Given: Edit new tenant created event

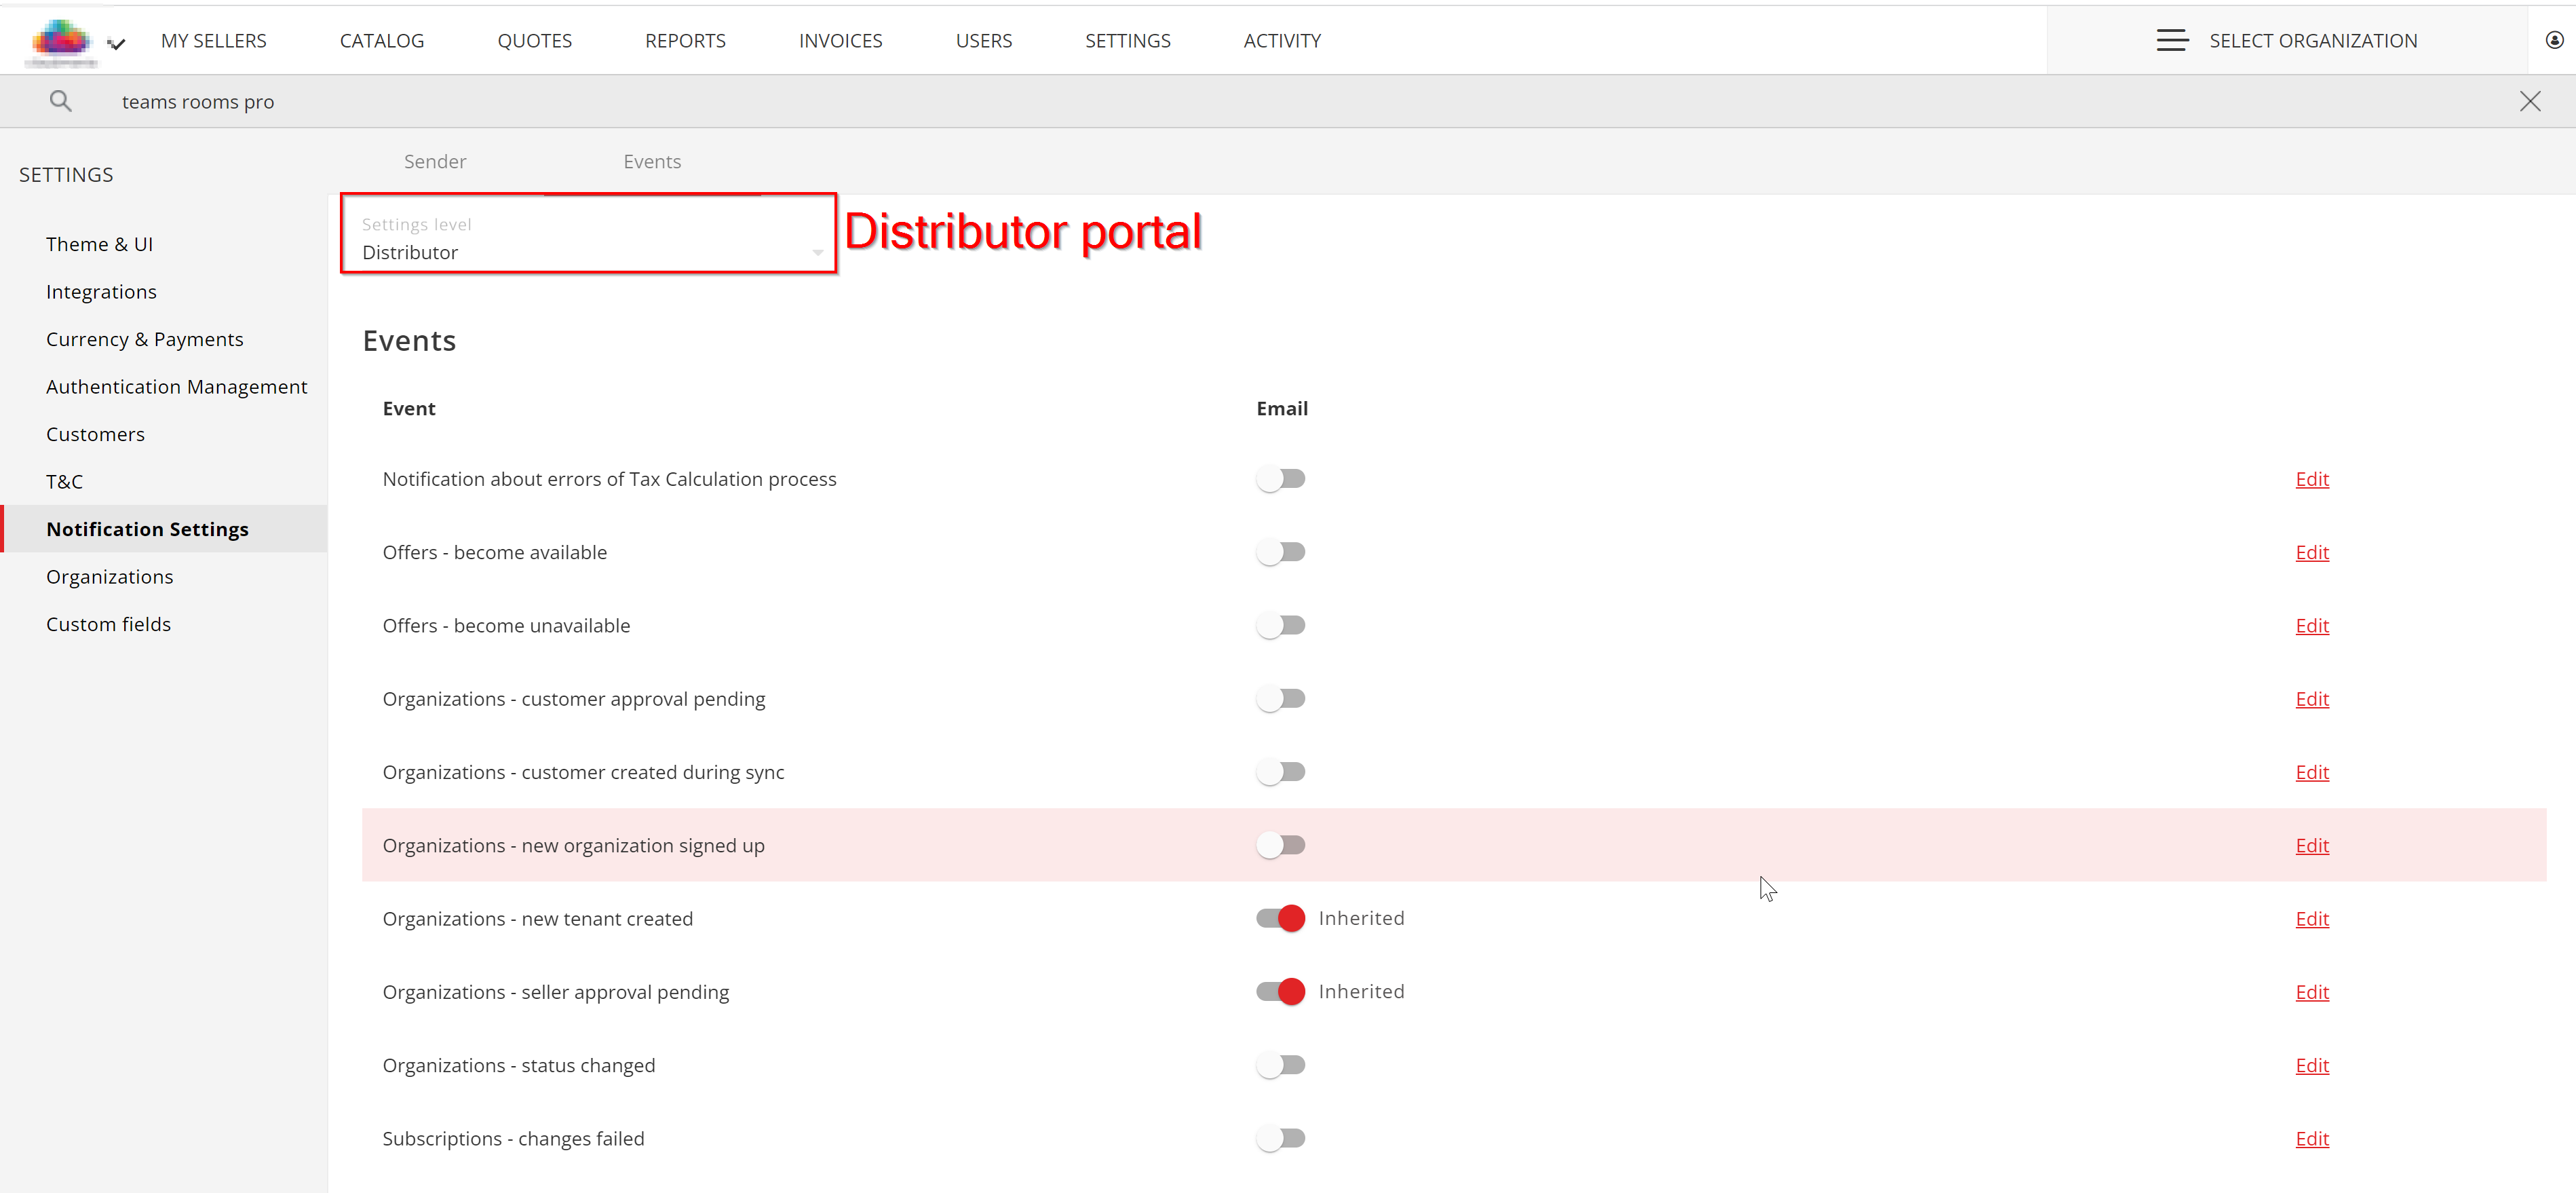Looking at the screenshot, I should (2312, 919).
